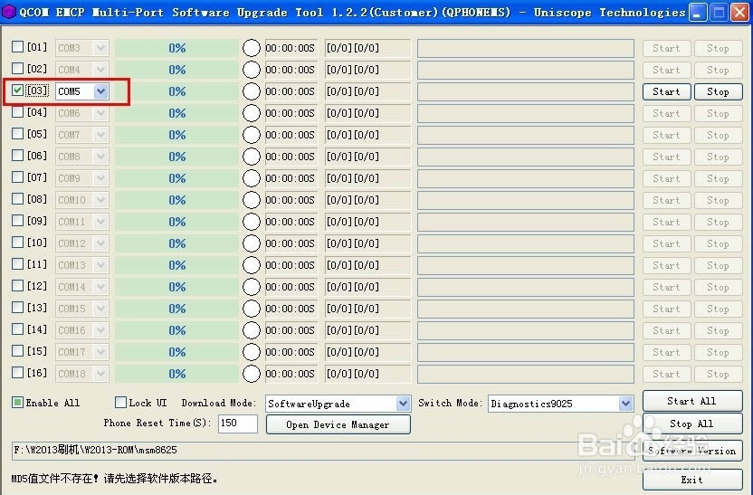Click the Exit button
The width and height of the screenshot is (753, 495).
tap(691, 480)
